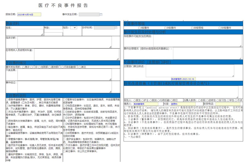This screenshot has width=246, height=163.
Task: Check the 方法/技术错误事件 category
Action: [x=7, y=112]
